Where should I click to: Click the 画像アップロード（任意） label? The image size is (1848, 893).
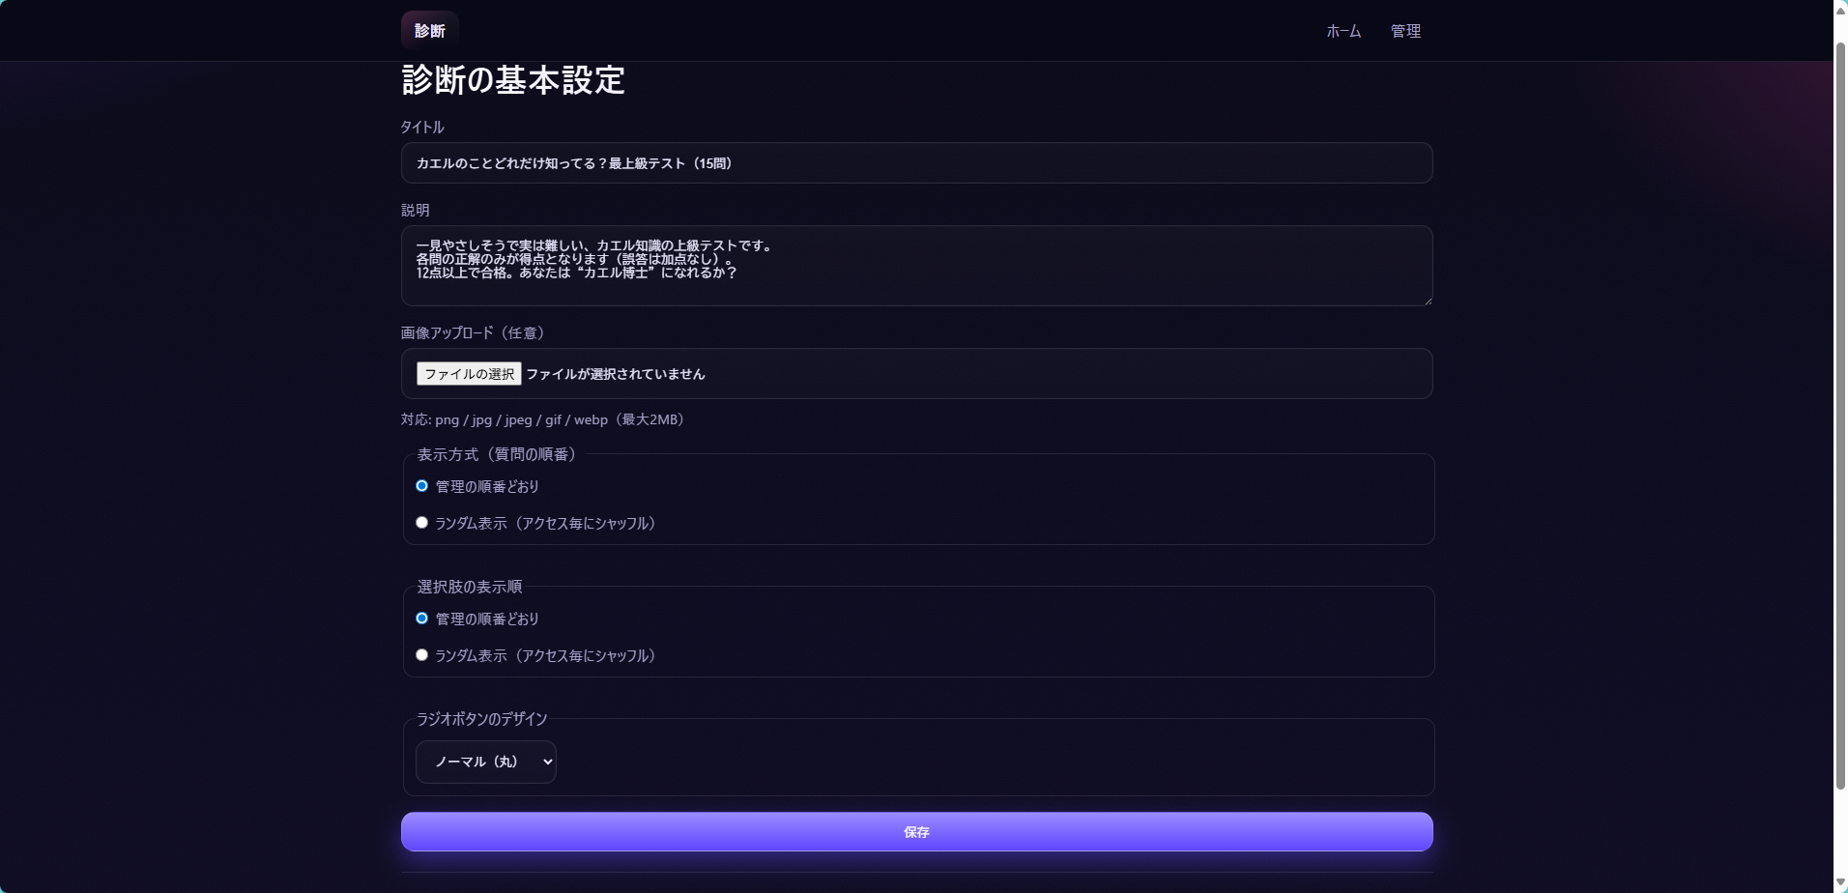(473, 333)
